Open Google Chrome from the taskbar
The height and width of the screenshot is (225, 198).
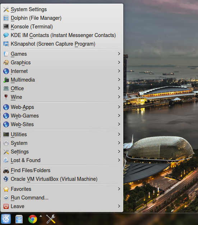click(x=33, y=219)
